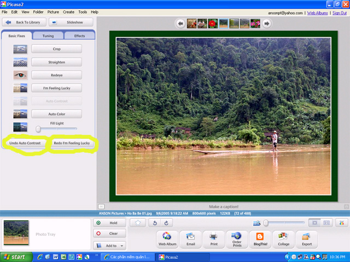The image size is (350, 262).
Task: Click Undo Auto Contrast
Action: coord(25,143)
